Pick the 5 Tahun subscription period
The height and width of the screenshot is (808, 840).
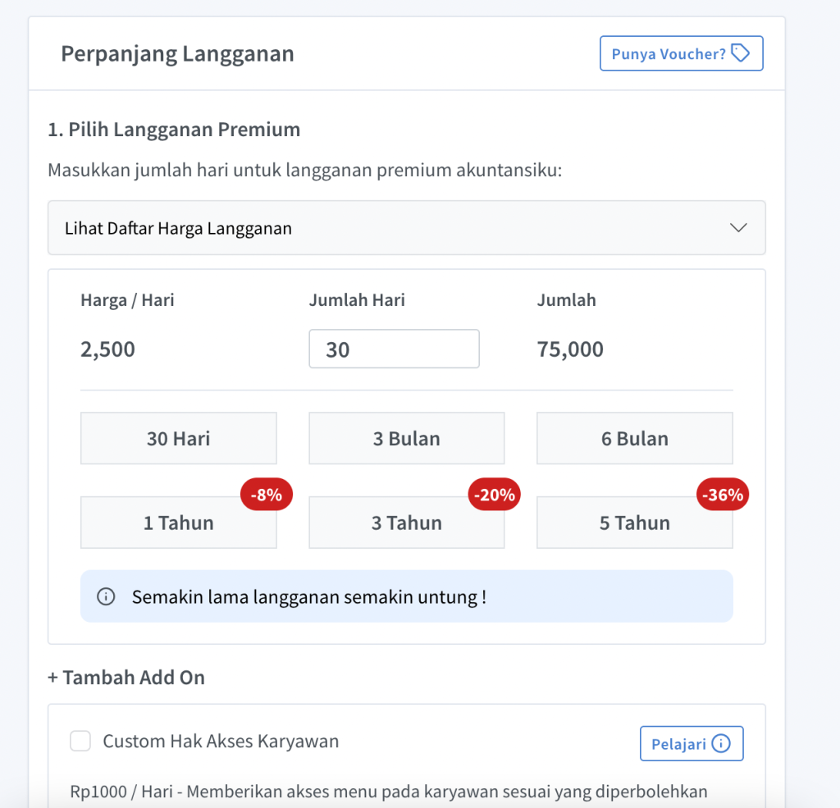click(x=634, y=523)
